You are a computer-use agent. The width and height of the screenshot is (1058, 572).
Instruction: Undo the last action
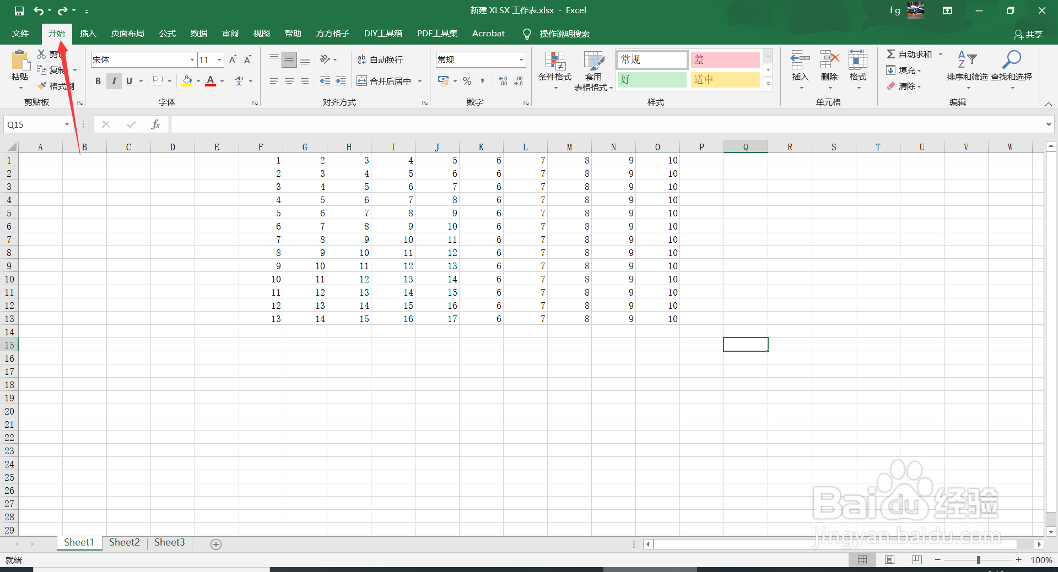click(38, 10)
